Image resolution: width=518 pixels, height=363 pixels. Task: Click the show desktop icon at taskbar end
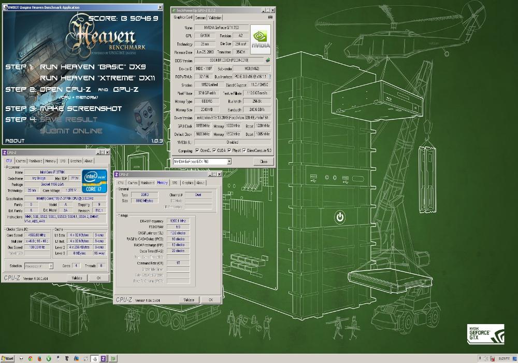515,358
